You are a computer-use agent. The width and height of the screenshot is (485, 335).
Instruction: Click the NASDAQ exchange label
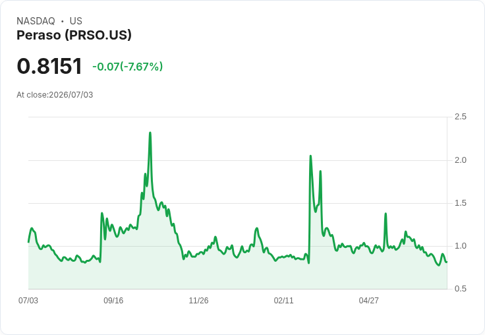pos(36,21)
